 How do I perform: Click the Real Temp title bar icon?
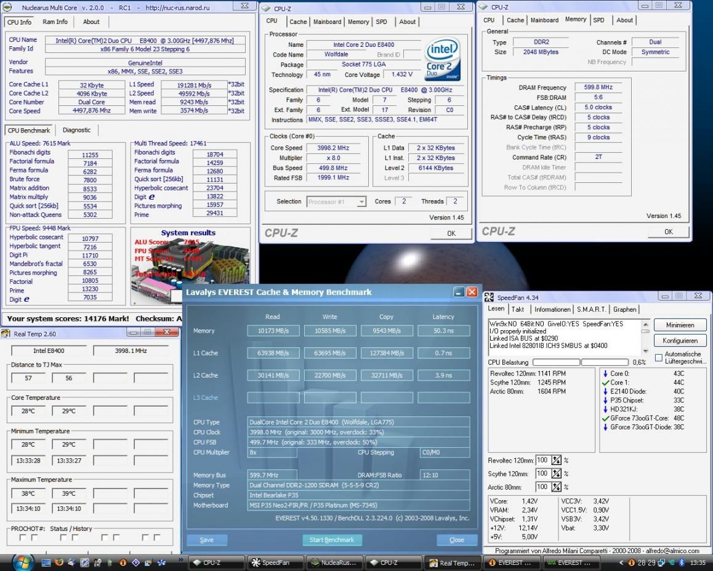tap(6, 333)
